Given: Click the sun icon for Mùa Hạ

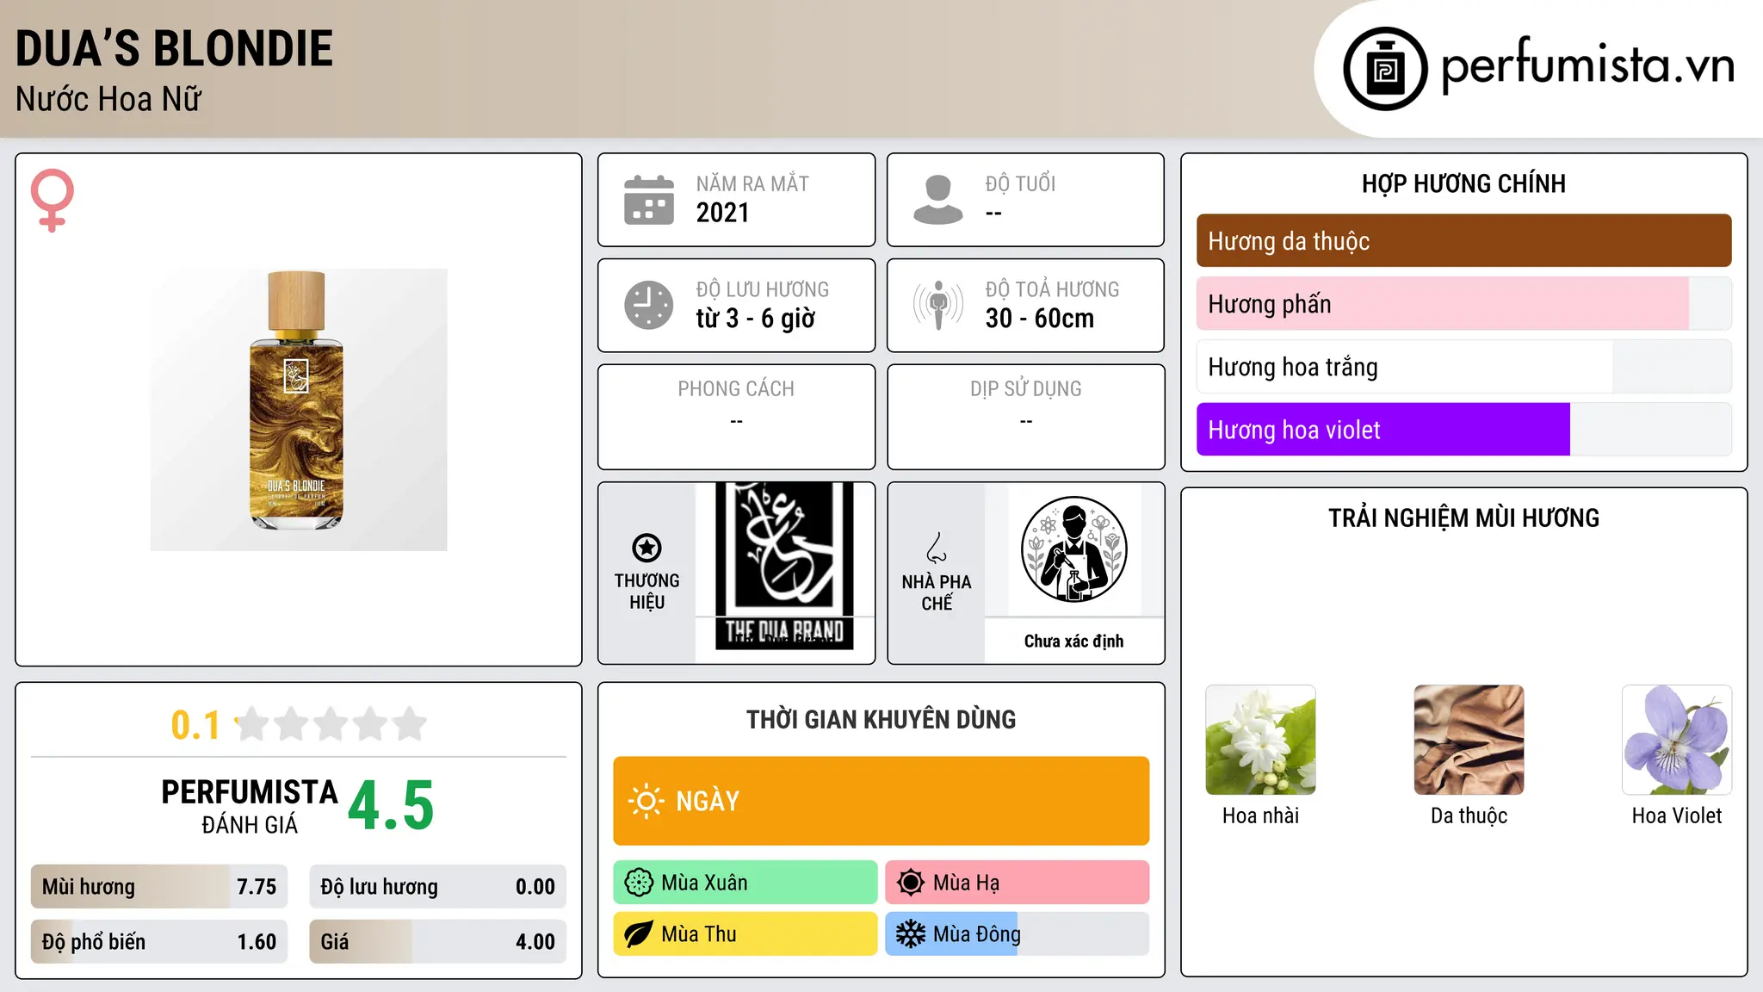Looking at the screenshot, I should point(911,883).
